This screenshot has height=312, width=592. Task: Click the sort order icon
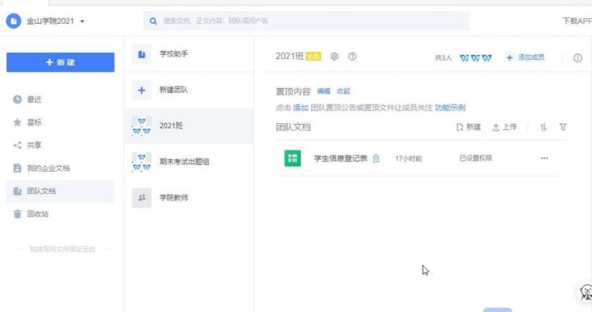pyautogui.click(x=543, y=127)
